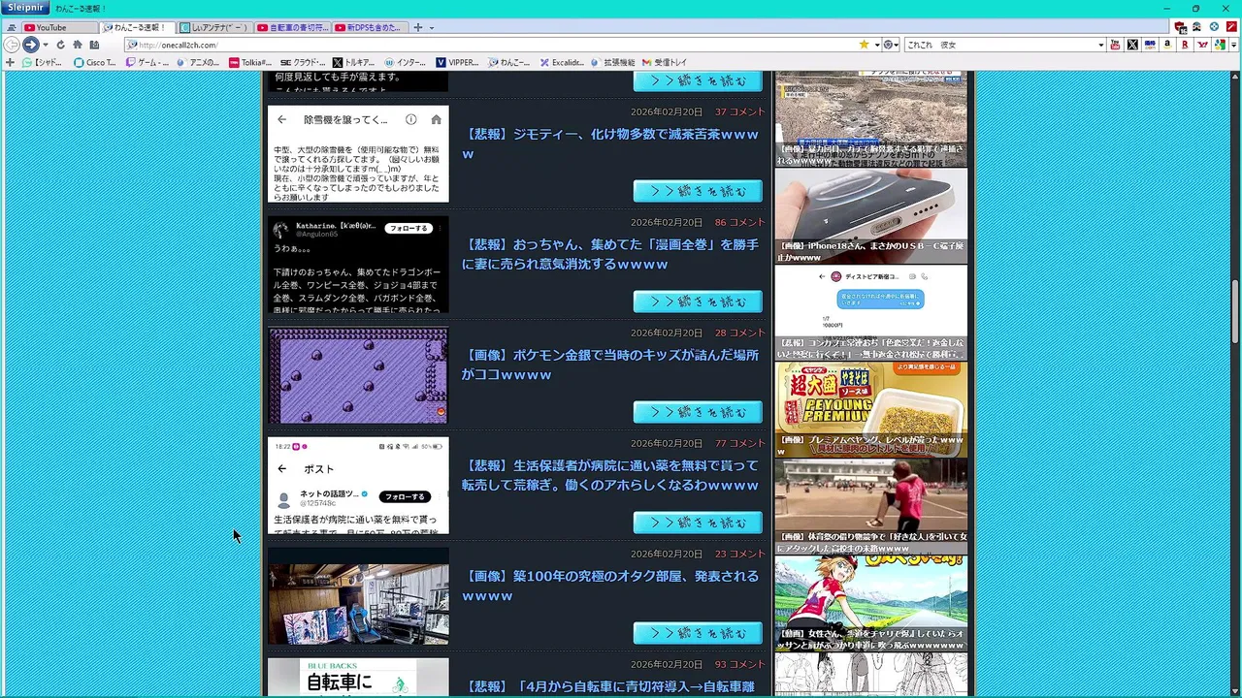Click the blue round extension icon
This screenshot has width=1242, height=698.
coord(1214,27)
